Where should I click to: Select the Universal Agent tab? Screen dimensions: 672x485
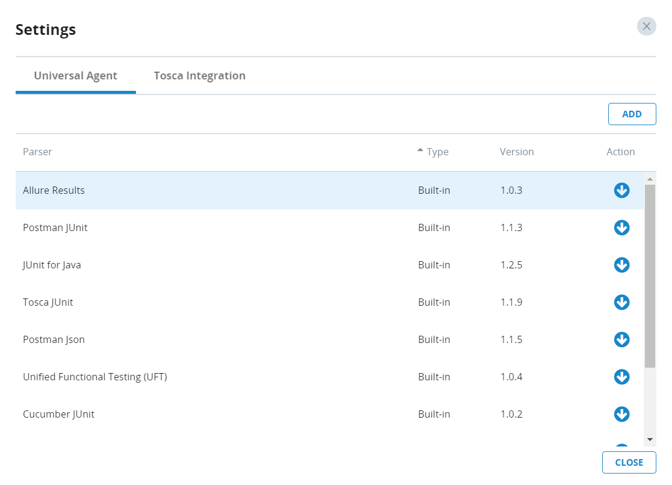tap(75, 76)
